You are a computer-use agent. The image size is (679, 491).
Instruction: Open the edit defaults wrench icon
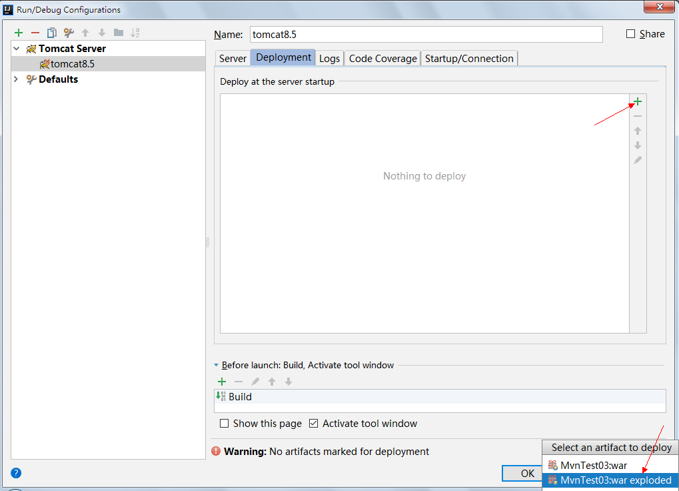(x=69, y=33)
